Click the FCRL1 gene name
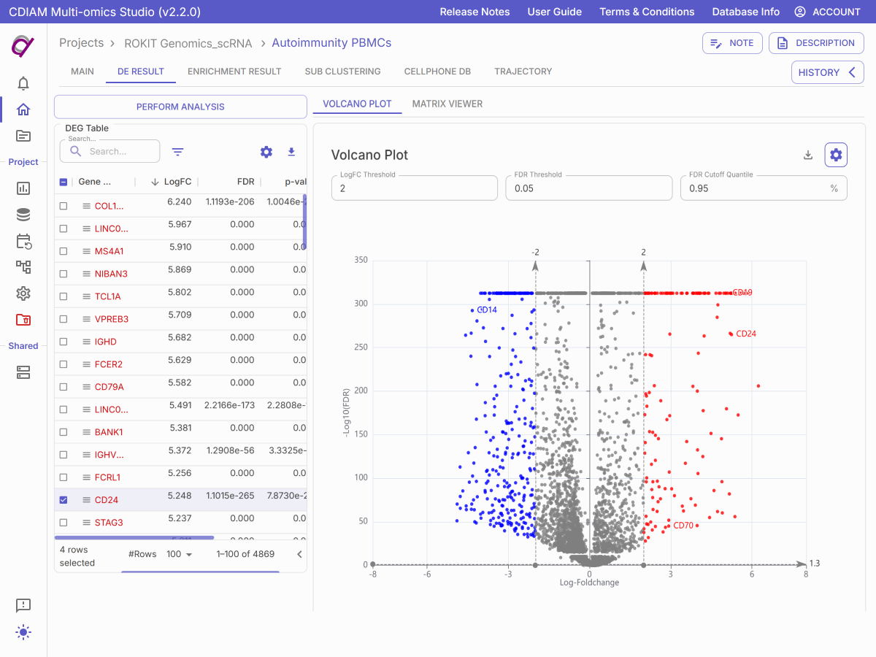 (x=108, y=477)
